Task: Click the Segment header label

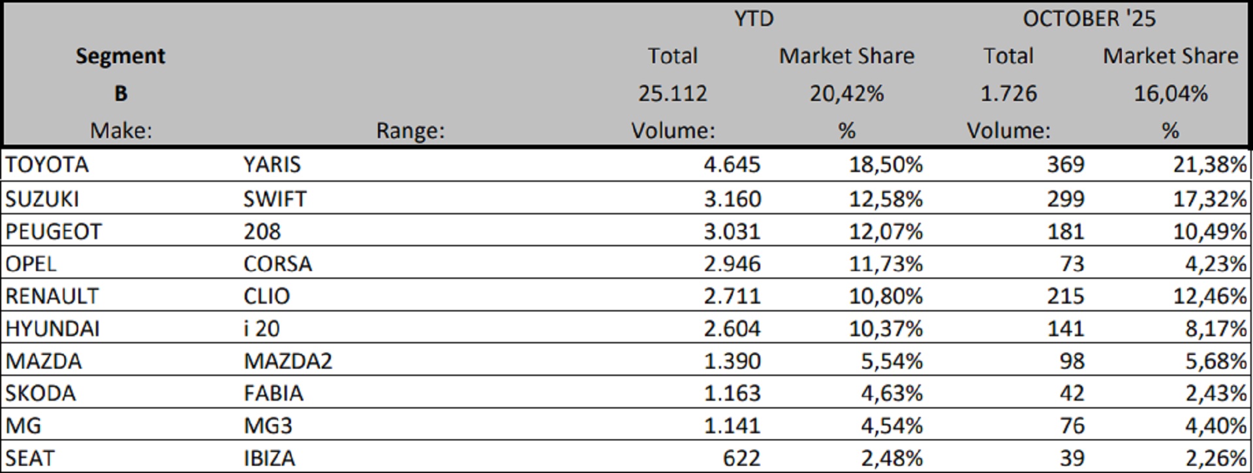Action: 120,56
